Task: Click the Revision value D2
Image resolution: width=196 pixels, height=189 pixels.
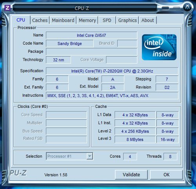Action: pyautogui.click(x=167, y=87)
